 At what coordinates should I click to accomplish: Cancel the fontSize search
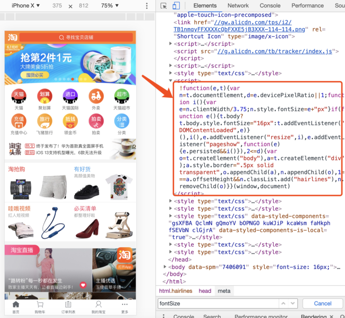(x=323, y=304)
